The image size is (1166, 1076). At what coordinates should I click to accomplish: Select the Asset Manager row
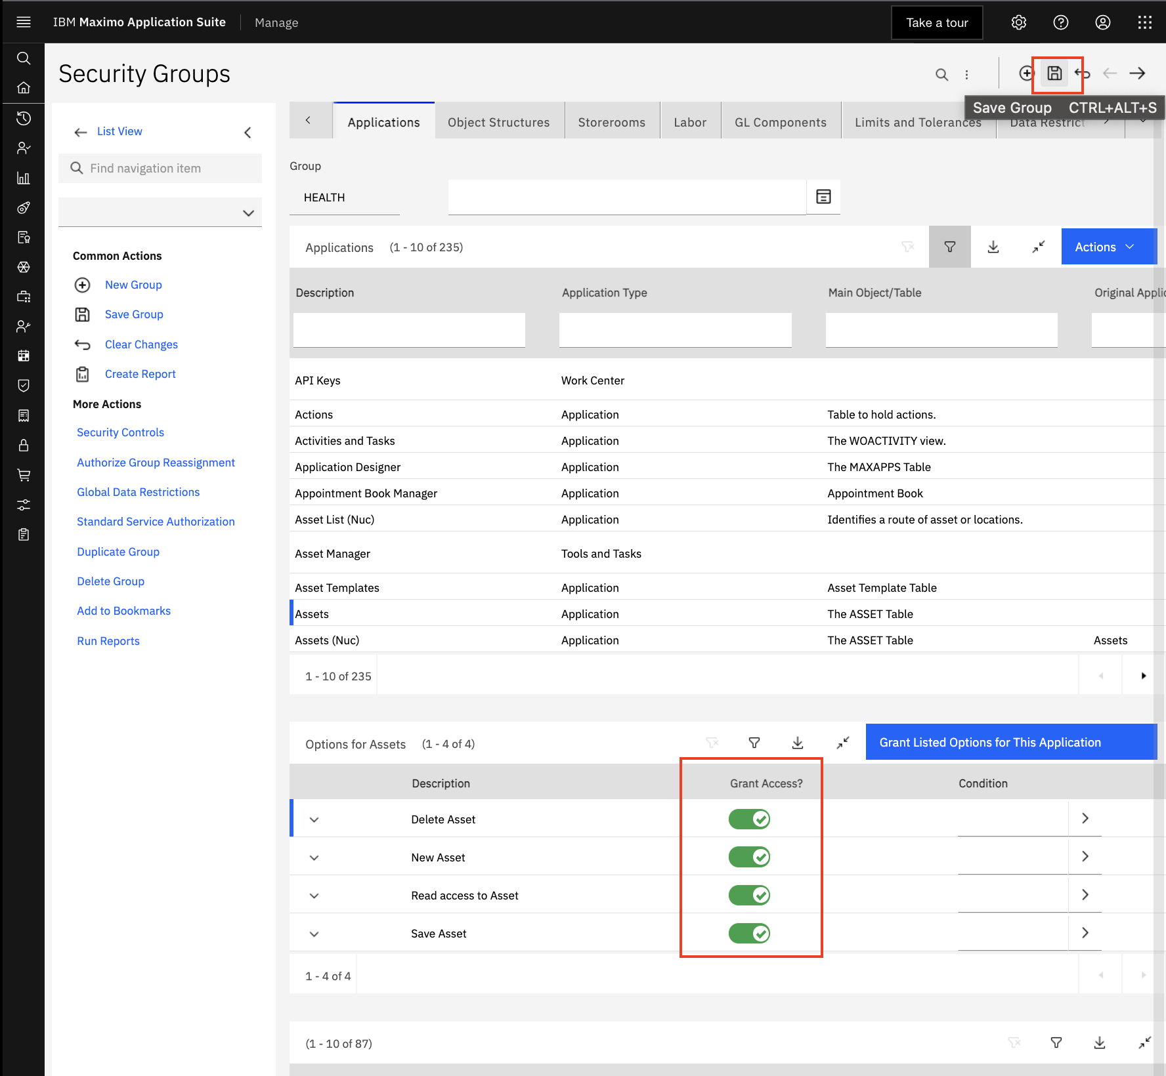(x=727, y=554)
